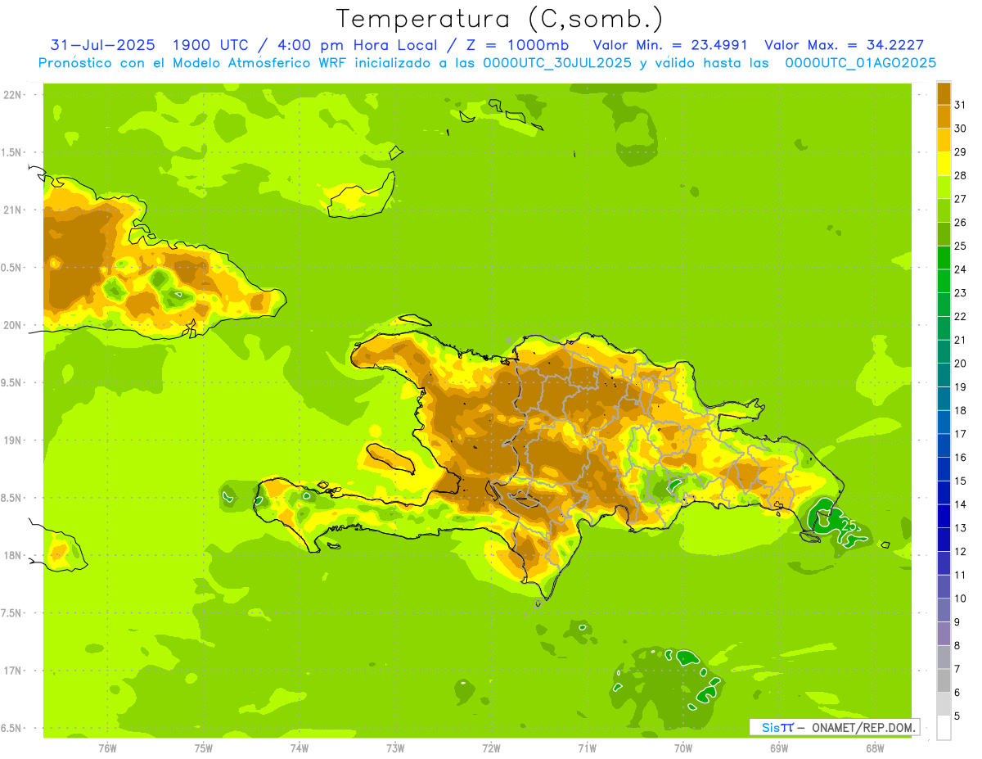Pick teal legend swatch between 19 and 20
This screenshot has height=759, width=982.
[944, 375]
